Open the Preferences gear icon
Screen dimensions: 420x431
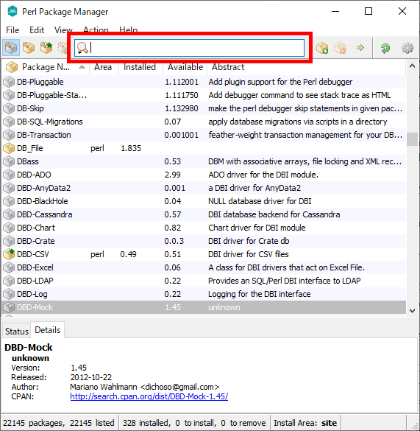407,48
